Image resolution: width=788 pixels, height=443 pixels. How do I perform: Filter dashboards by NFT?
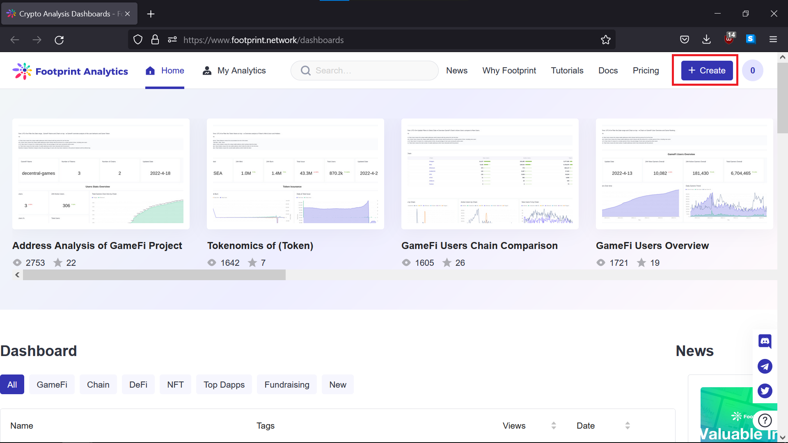pyautogui.click(x=175, y=385)
